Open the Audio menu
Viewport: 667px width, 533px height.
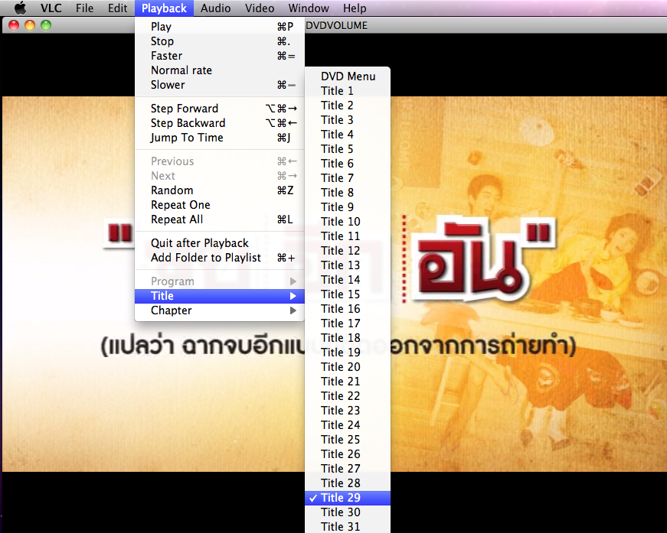pos(216,8)
